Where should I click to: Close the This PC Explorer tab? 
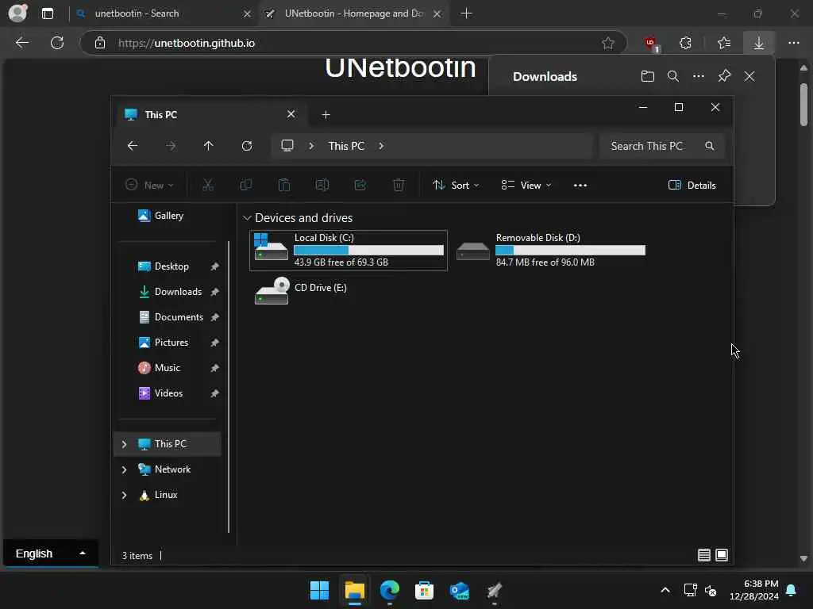tap(291, 114)
